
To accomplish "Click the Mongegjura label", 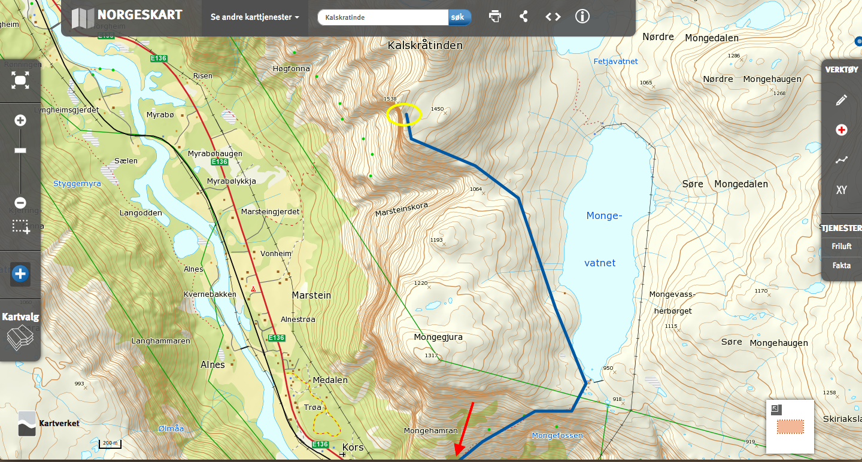I will coord(438,337).
